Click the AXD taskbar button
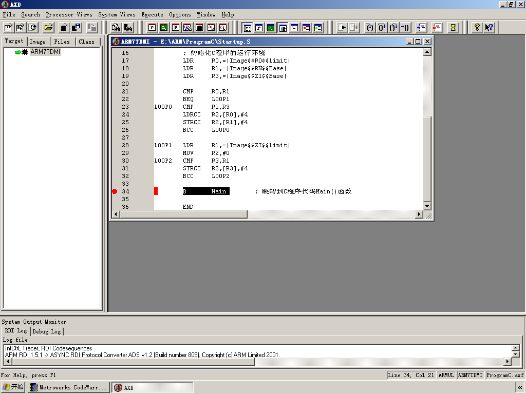The height and width of the screenshot is (394, 526). tap(153, 388)
